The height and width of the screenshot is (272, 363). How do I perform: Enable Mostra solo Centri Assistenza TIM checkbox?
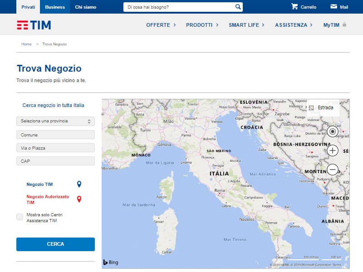(20, 217)
